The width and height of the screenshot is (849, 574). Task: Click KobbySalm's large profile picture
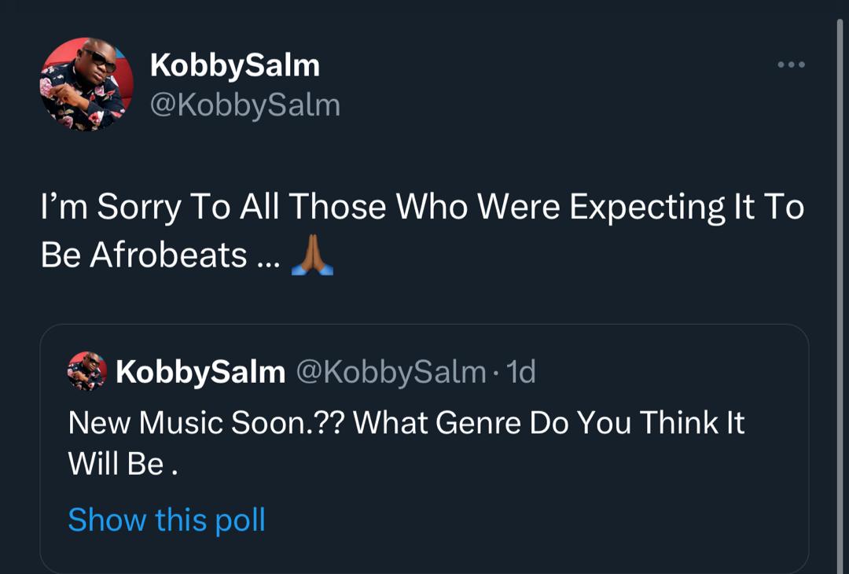tap(86, 83)
